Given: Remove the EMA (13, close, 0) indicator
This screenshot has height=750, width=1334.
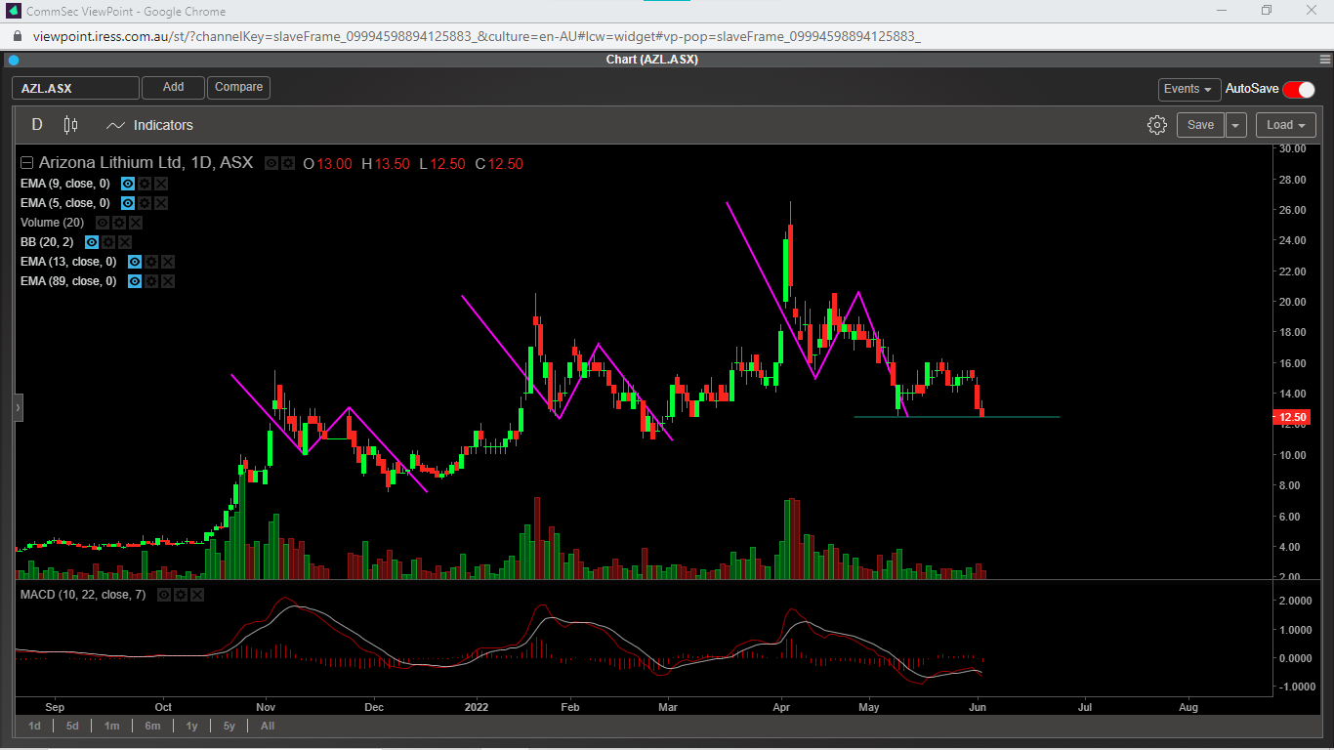Looking at the screenshot, I should [x=168, y=262].
